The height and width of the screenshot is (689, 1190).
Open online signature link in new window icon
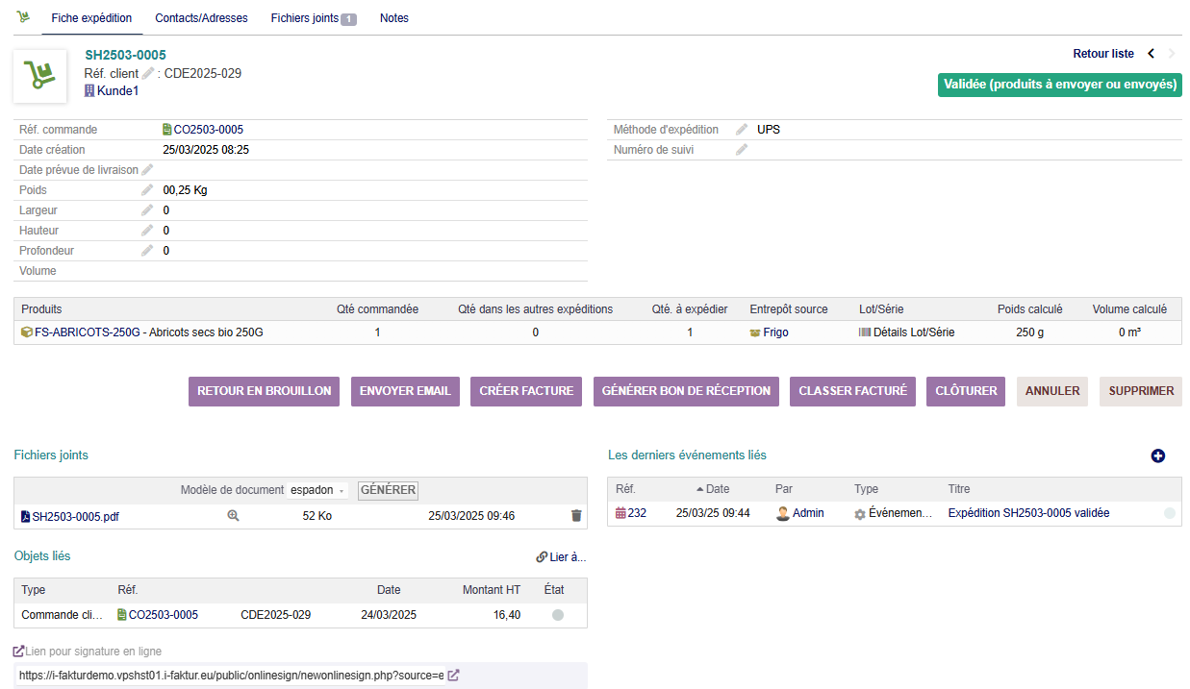click(453, 676)
